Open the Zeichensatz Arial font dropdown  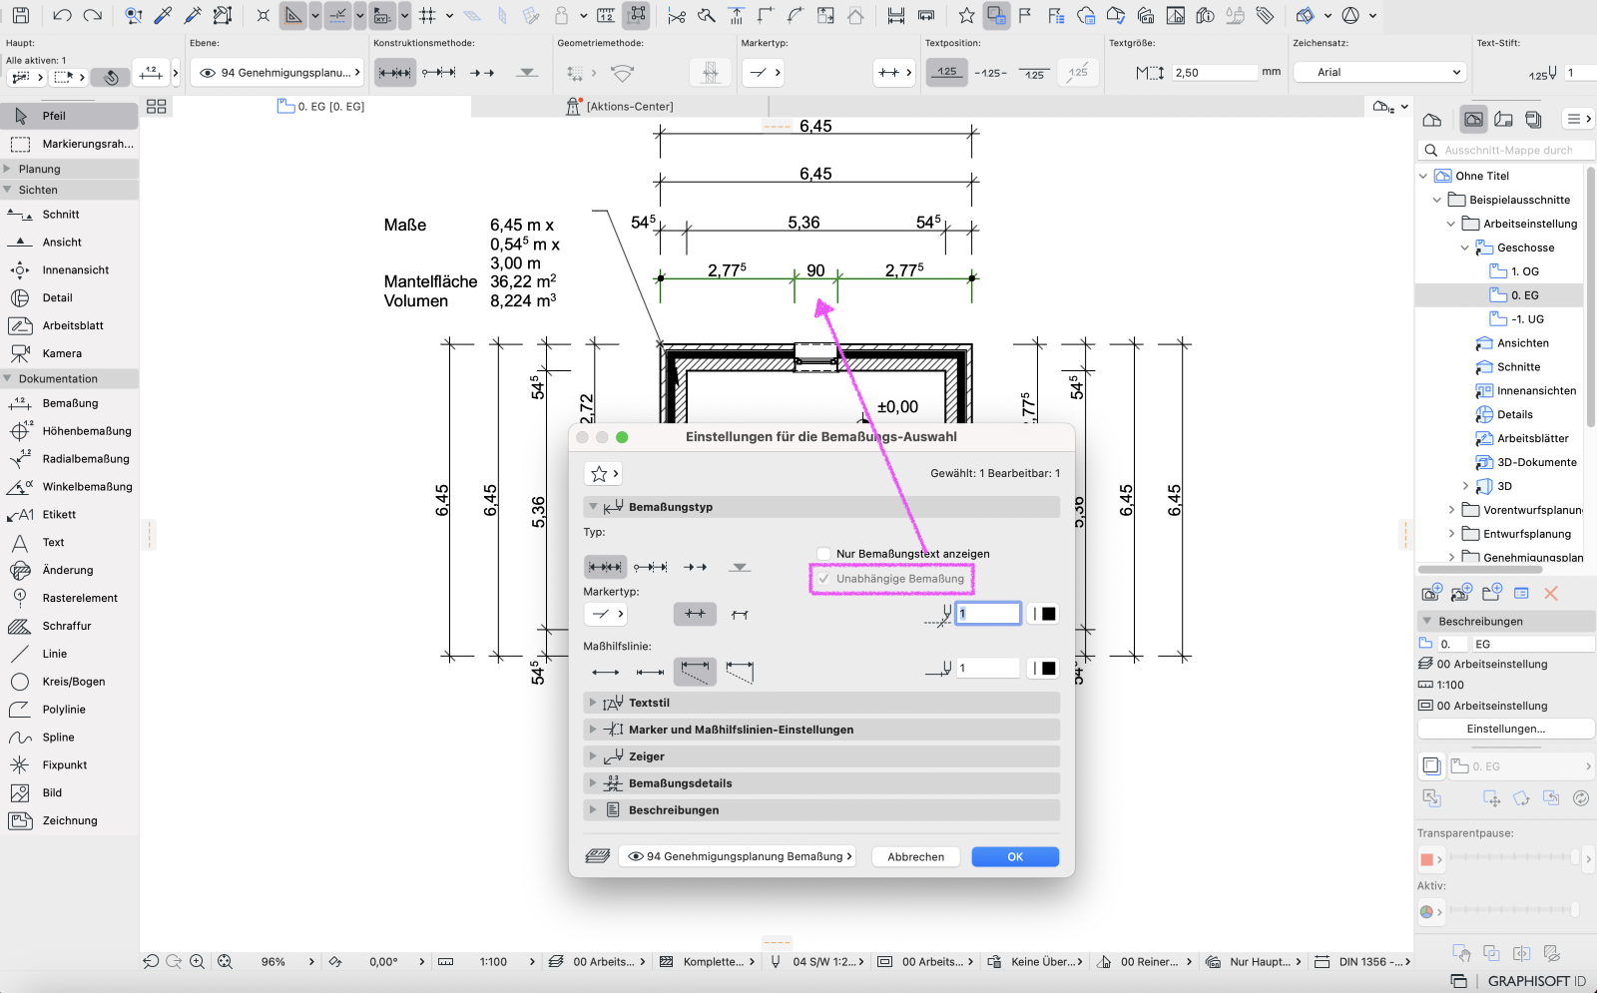click(1379, 72)
